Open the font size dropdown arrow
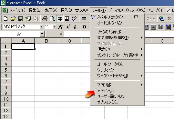The image size is (174, 119). (x=54, y=27)
